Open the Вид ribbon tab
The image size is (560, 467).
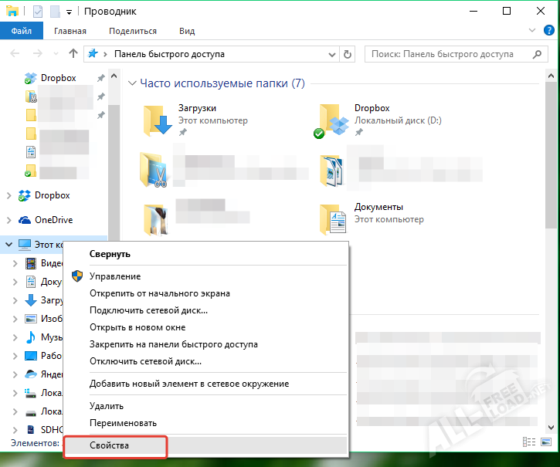187,31
